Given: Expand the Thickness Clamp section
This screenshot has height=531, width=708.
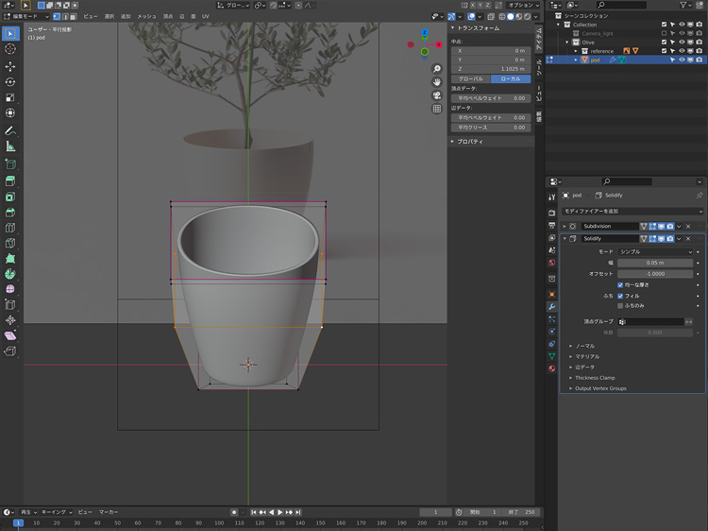Looking at the screenshot, I should click(595, 377).
